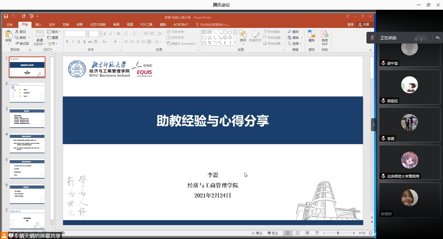Screen dimensions: 443x239
Task: Click the Login (登录) link
Action: [350, 25]
